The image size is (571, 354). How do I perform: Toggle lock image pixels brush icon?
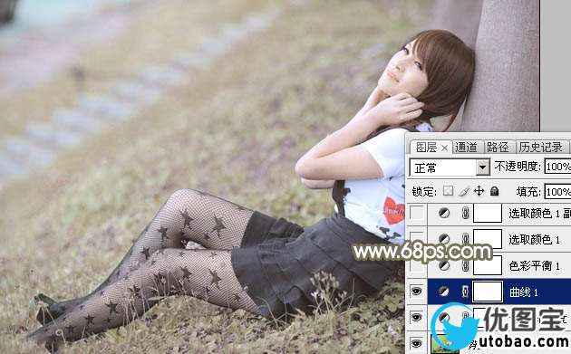(463, 191)
